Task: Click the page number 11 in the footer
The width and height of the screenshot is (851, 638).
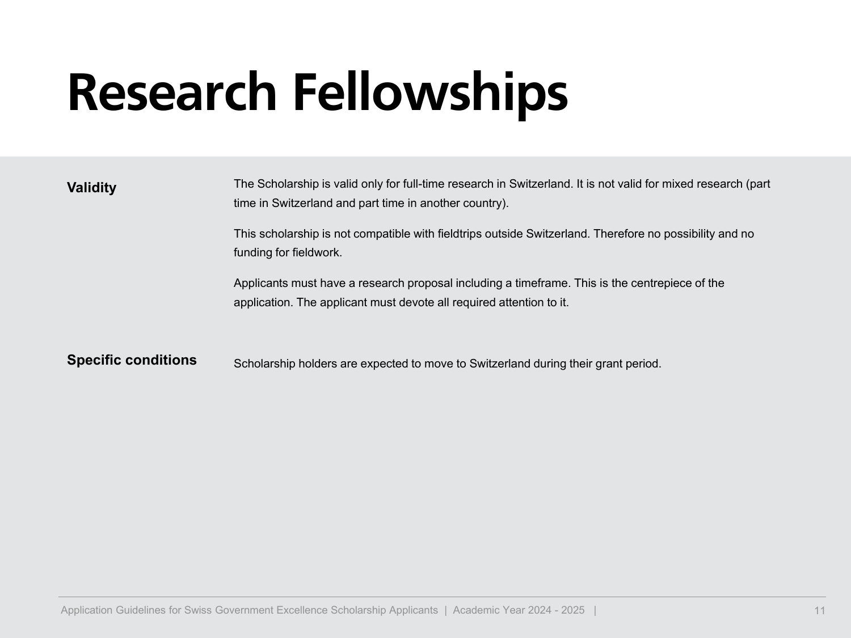Action: [x=819, y=611]
